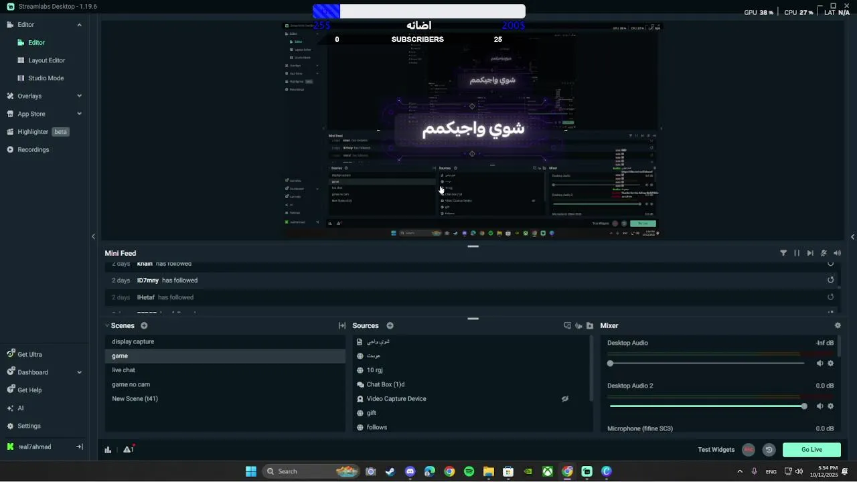Skip current alert in Mini Feed

pos(810,253)
